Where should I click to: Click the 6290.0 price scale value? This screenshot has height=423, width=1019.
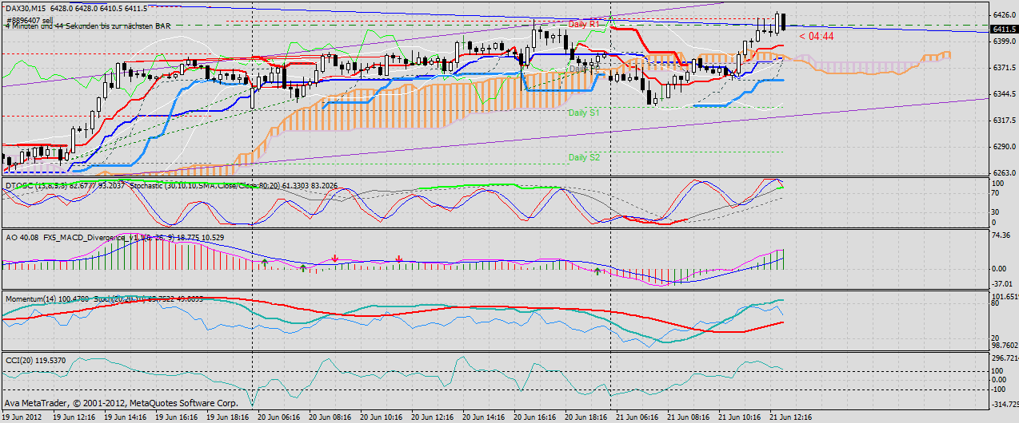(x=1004, y=147)
